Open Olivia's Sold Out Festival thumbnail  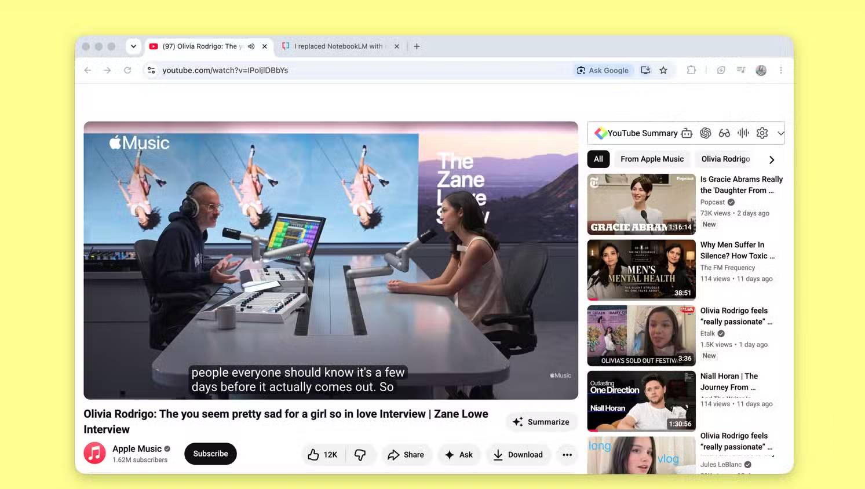641,335
